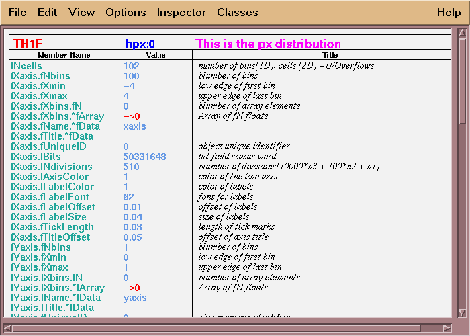Click the Member Name column header
The image size is (470, 336).
(x=64, y=55)
